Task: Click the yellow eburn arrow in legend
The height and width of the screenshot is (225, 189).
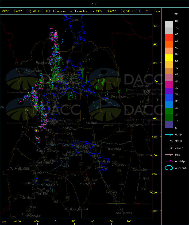Action: click(169, 148)
